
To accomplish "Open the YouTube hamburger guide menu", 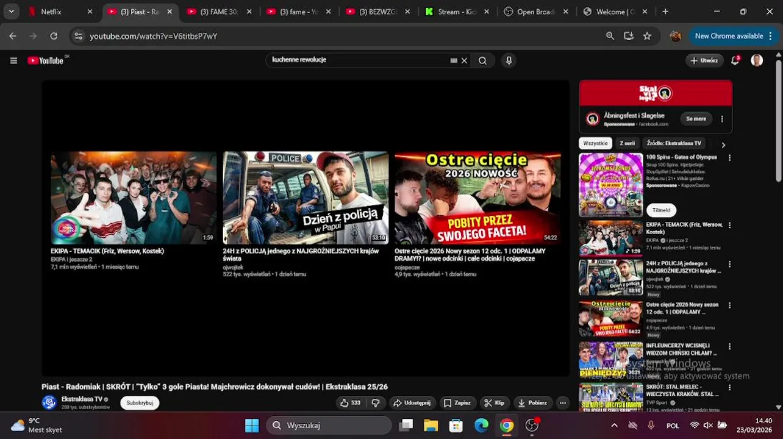I will pyautogui.click(x=13, y=60).
